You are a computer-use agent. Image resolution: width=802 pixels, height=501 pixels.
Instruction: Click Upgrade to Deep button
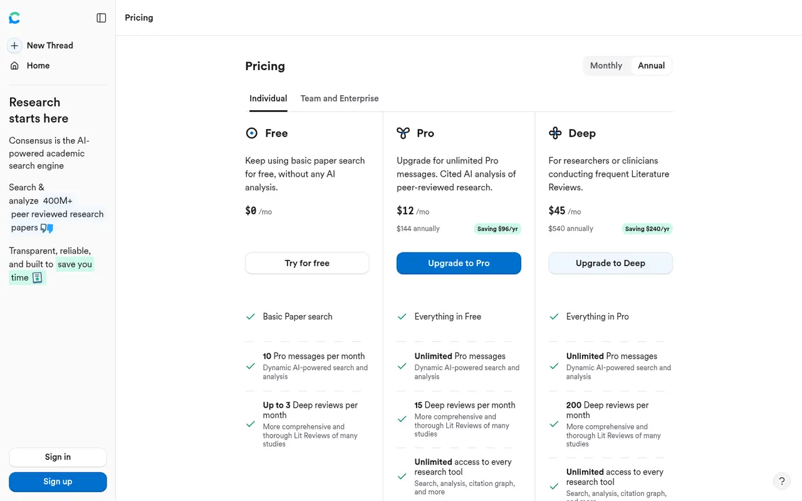coord(610,263)
